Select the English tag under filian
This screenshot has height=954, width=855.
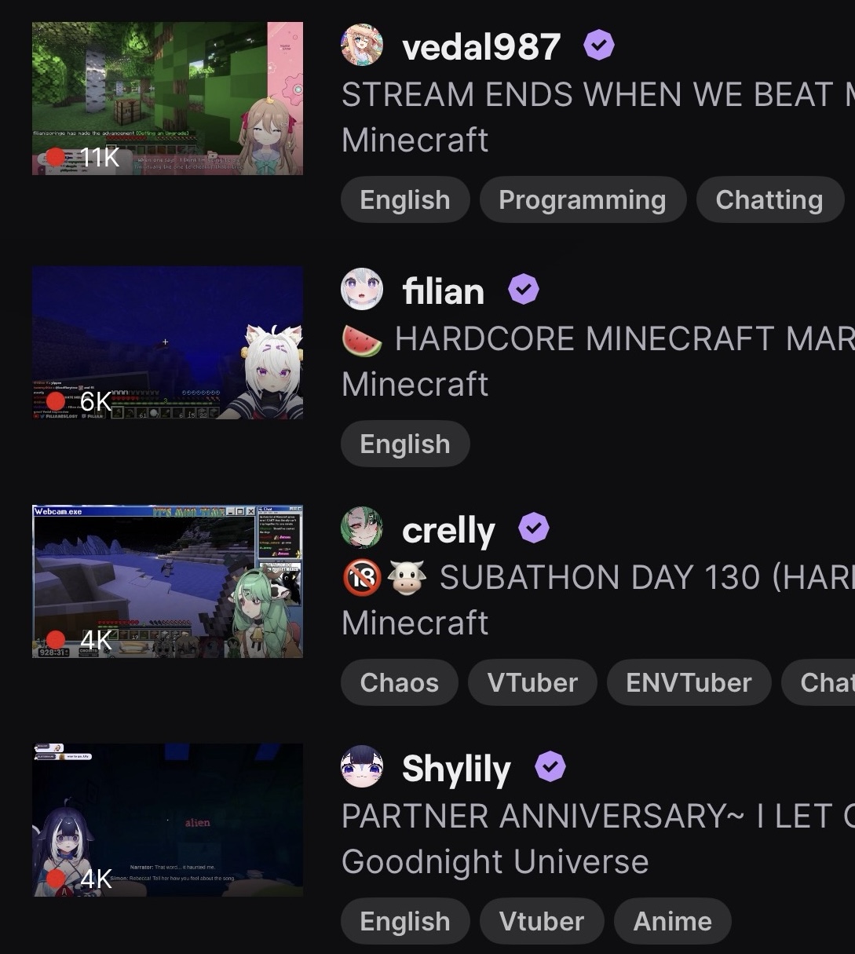405,444
